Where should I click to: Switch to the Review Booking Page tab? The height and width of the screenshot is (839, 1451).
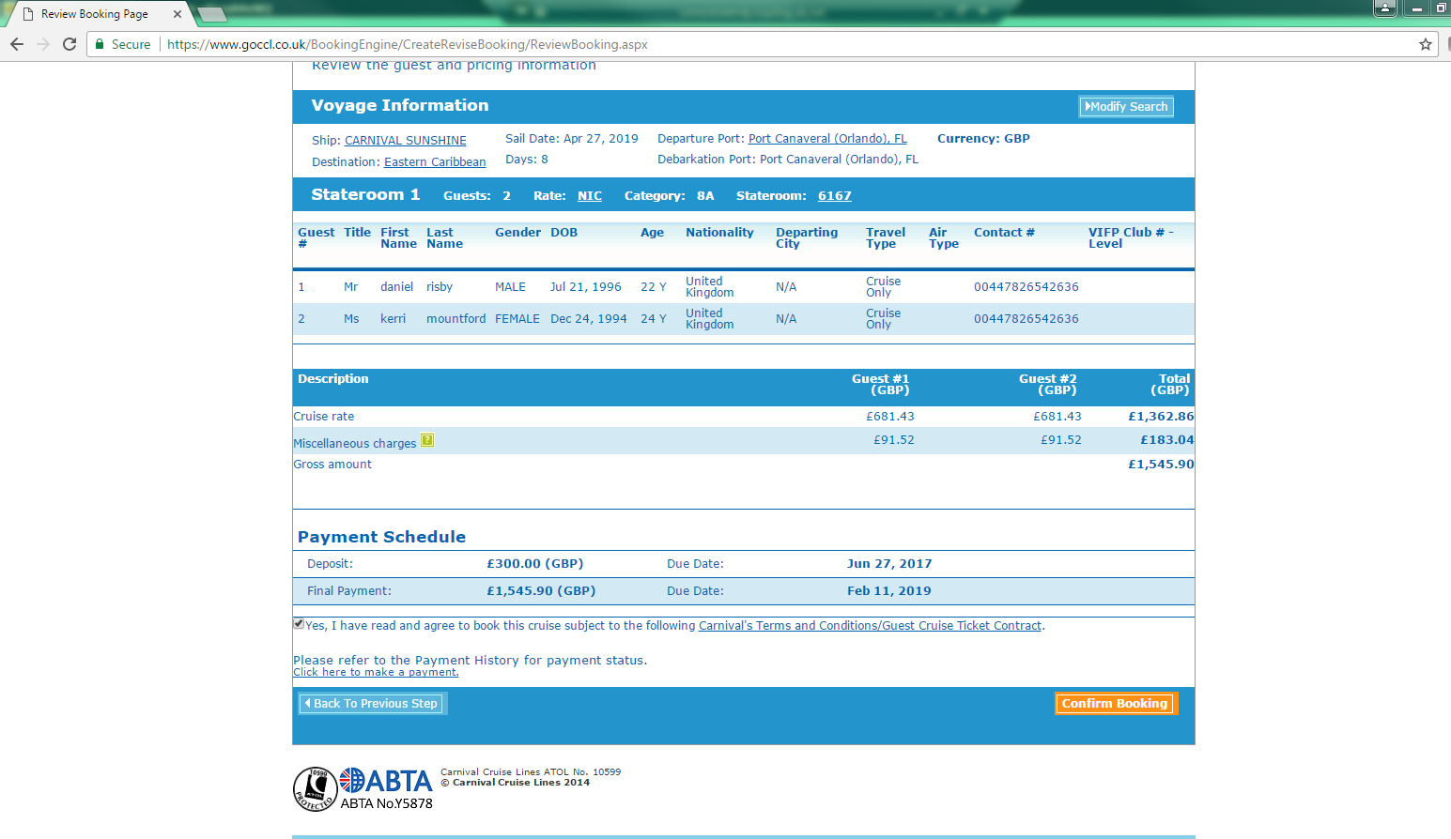(x=95, y=14)
